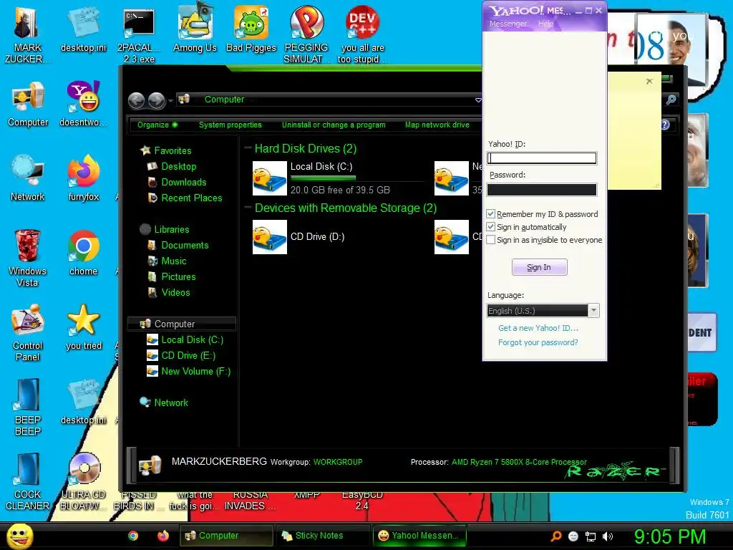Viewport: 733px width, 550px height.
Task: Launch Firefox from the taskbar
Action: pyautogui.click(x=162, y=536)
